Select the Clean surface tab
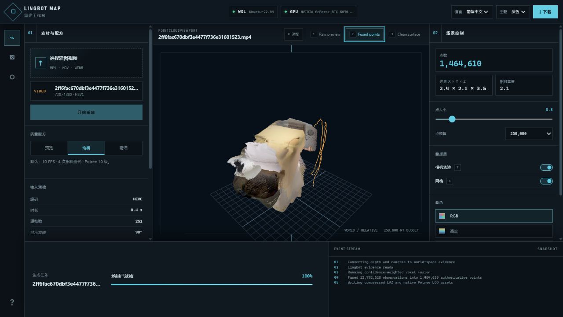The height and width of the screenshot is (317, 563). (x=405, y=34)
